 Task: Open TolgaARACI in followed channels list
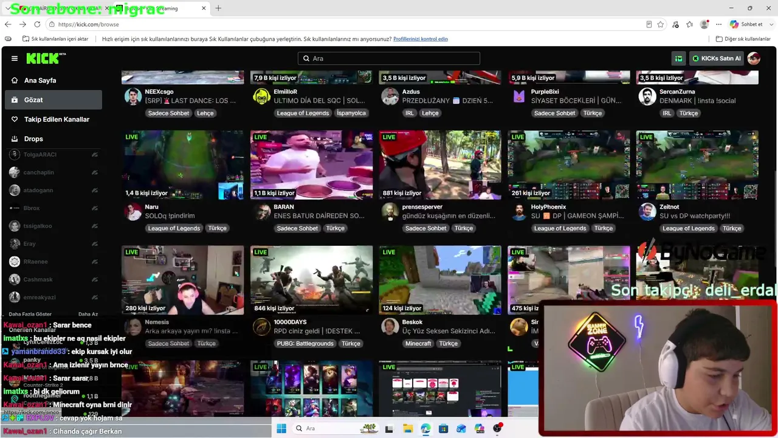coord(53,155)
